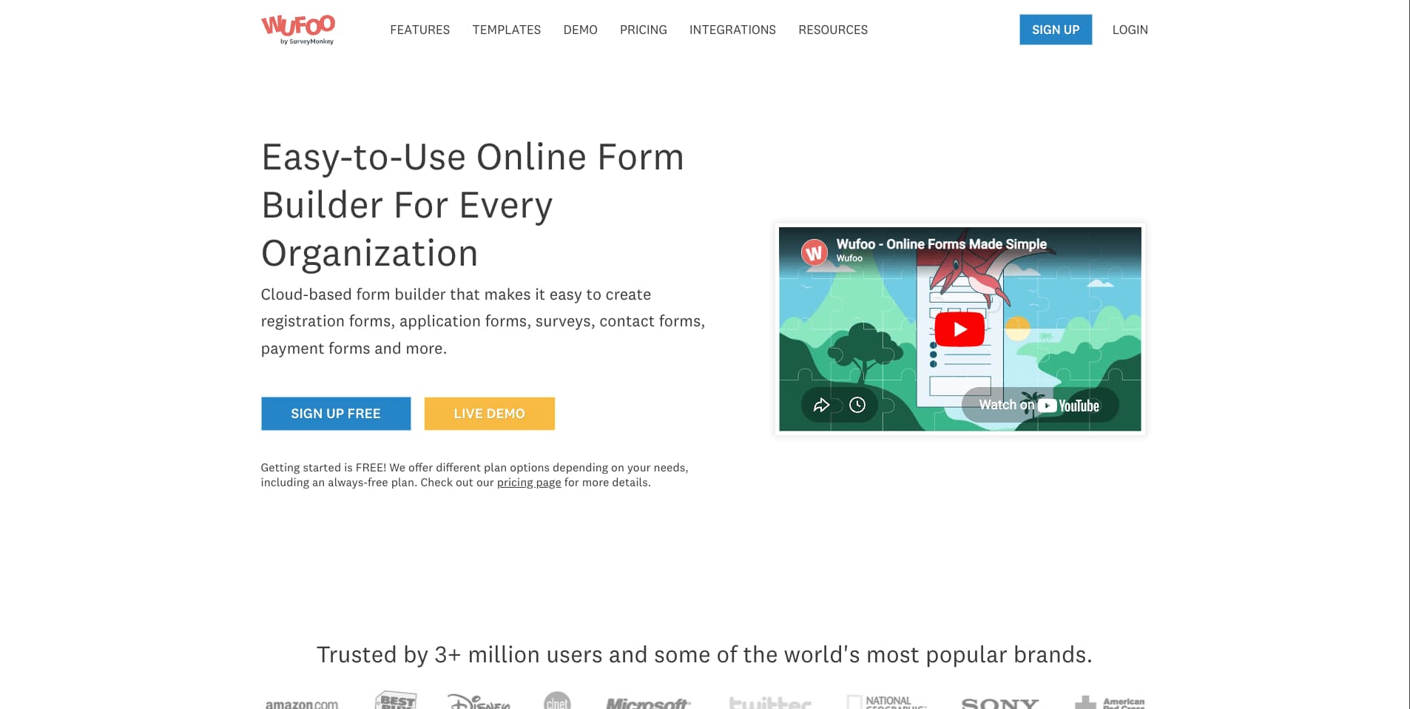
Task: Open the Templates menu item
Action: (506, 30)
